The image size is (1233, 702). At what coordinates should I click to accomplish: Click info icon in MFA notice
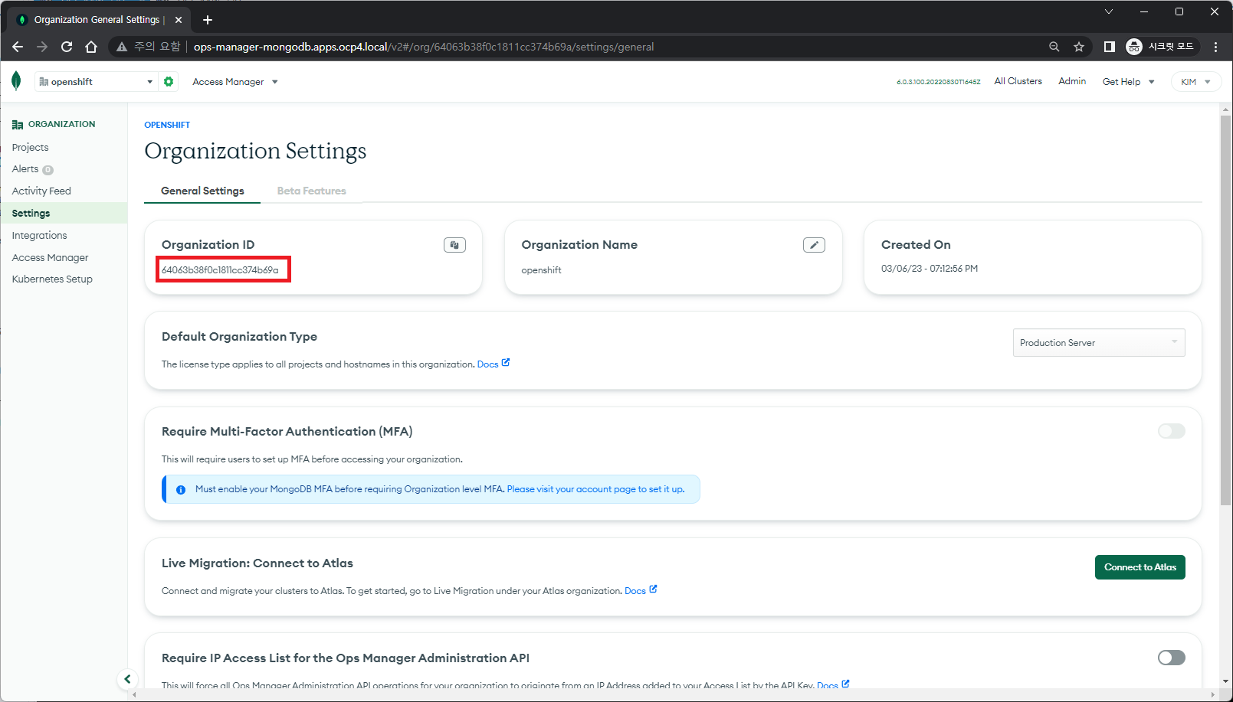[181, 490]
